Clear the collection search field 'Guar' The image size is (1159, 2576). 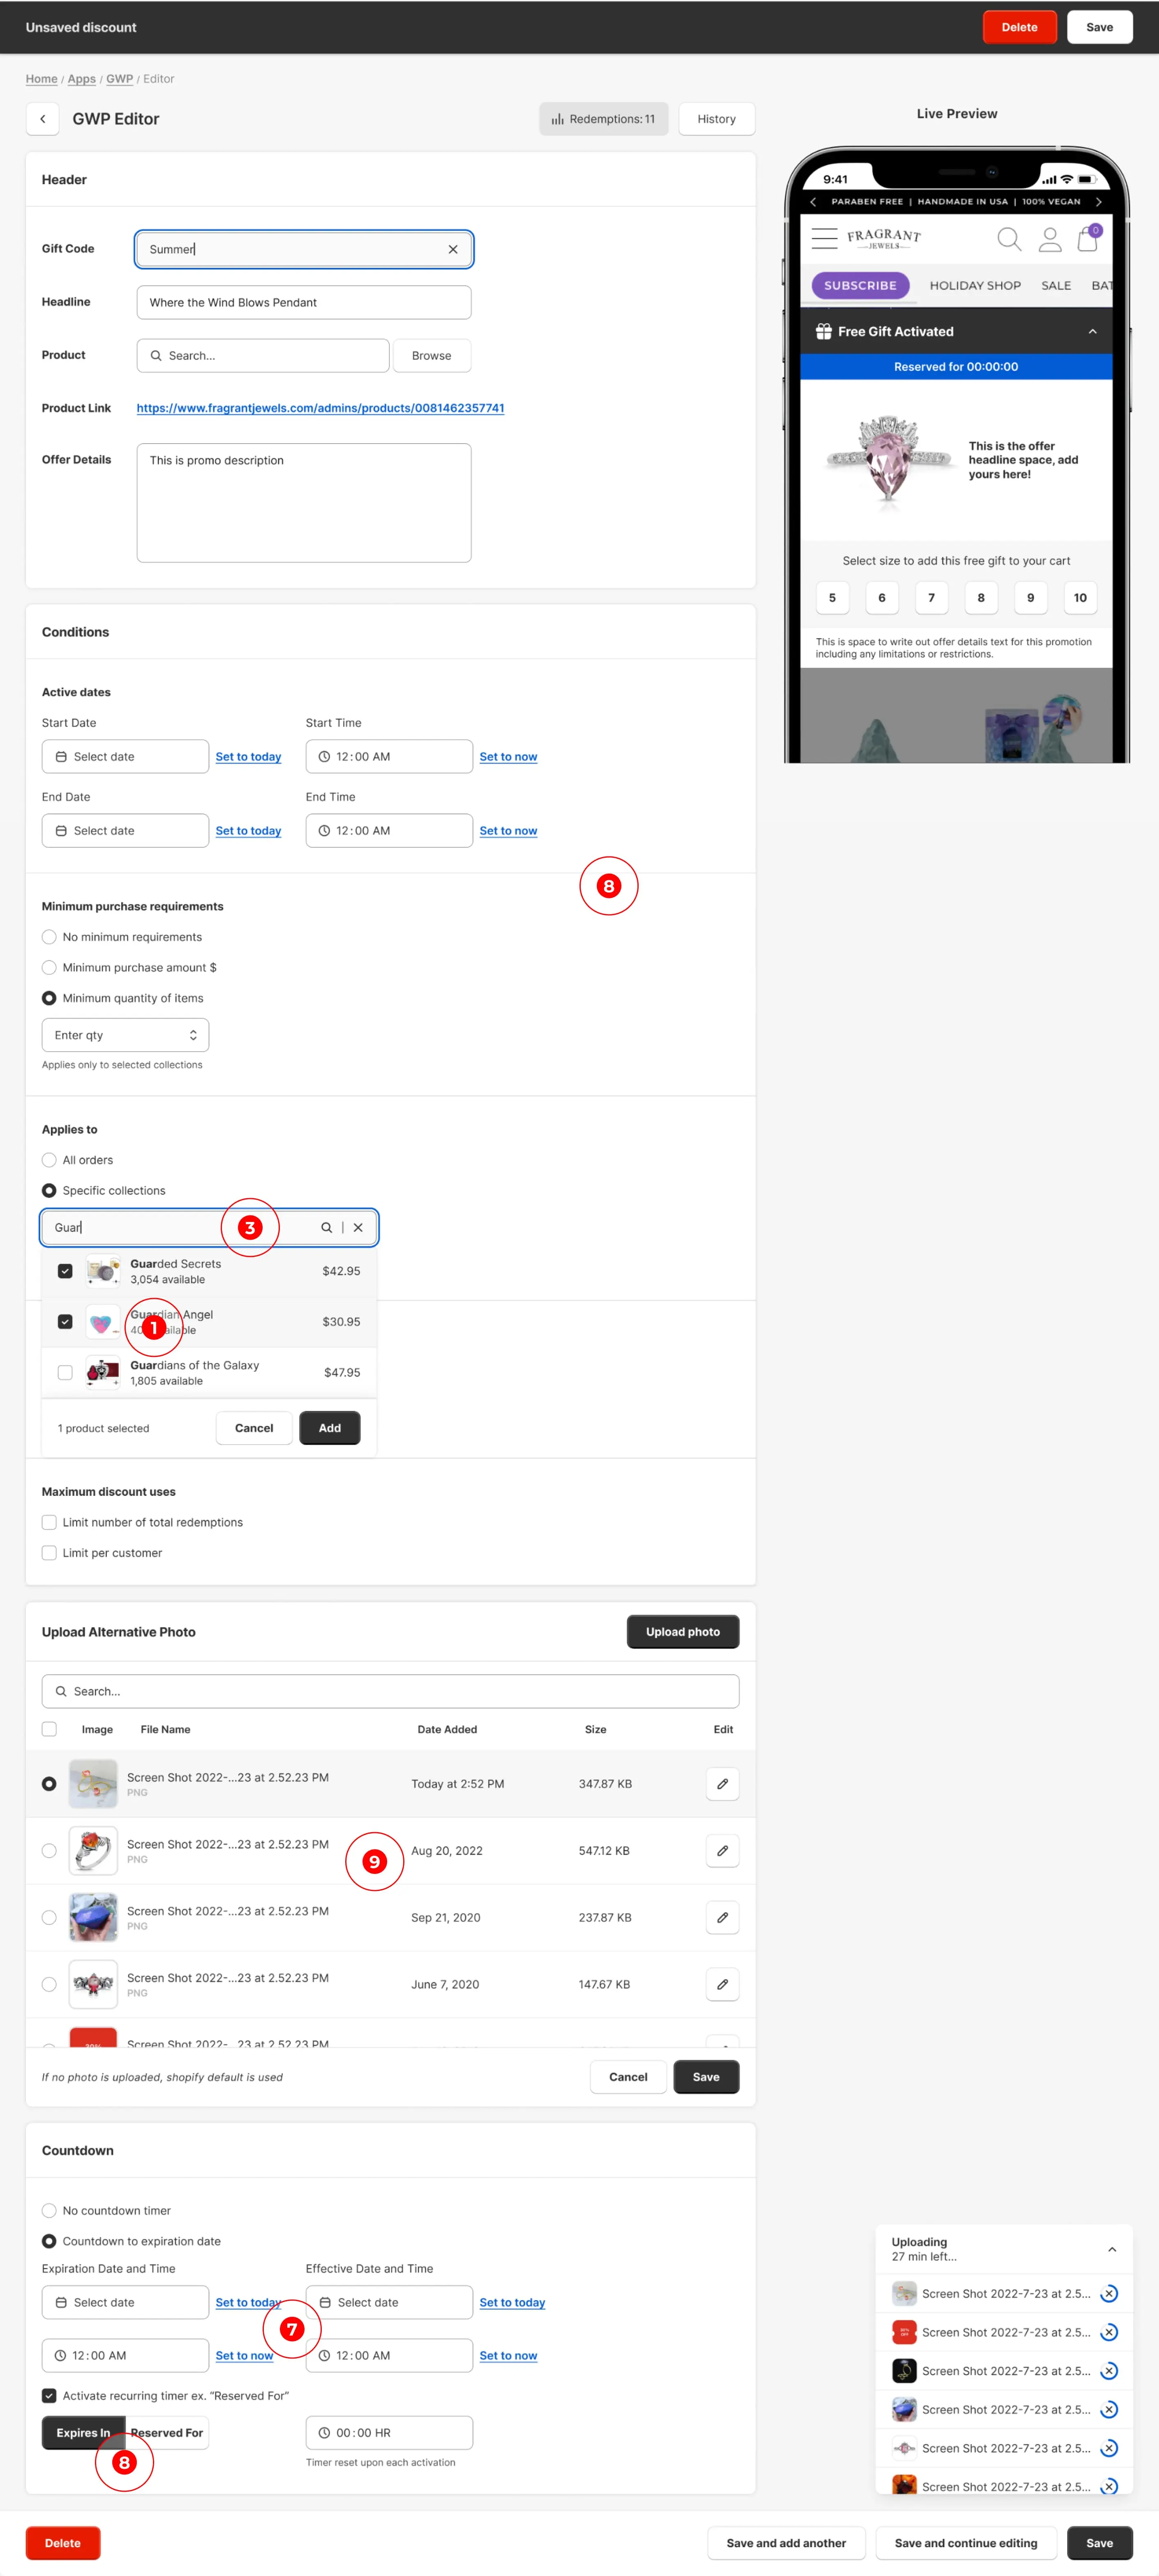(x=358, y=1227)
